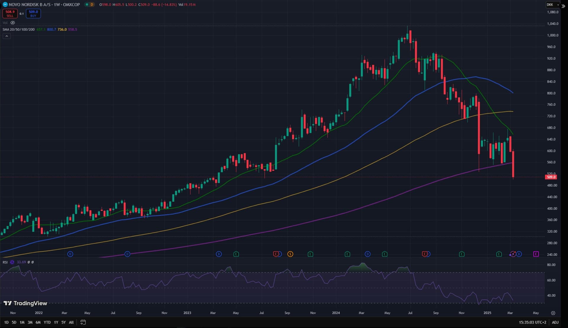Click the yellow SMA 100 value 736.0
The image size is (568, 328).
62,30
